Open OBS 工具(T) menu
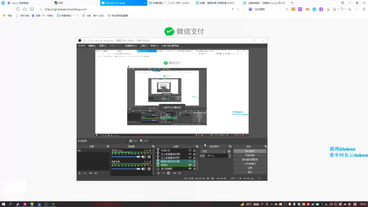 (x=144, y=46)
